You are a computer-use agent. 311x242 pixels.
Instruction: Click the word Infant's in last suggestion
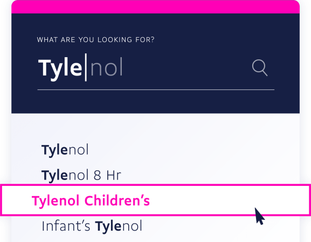pyautogui.click(x=66, y=225)
